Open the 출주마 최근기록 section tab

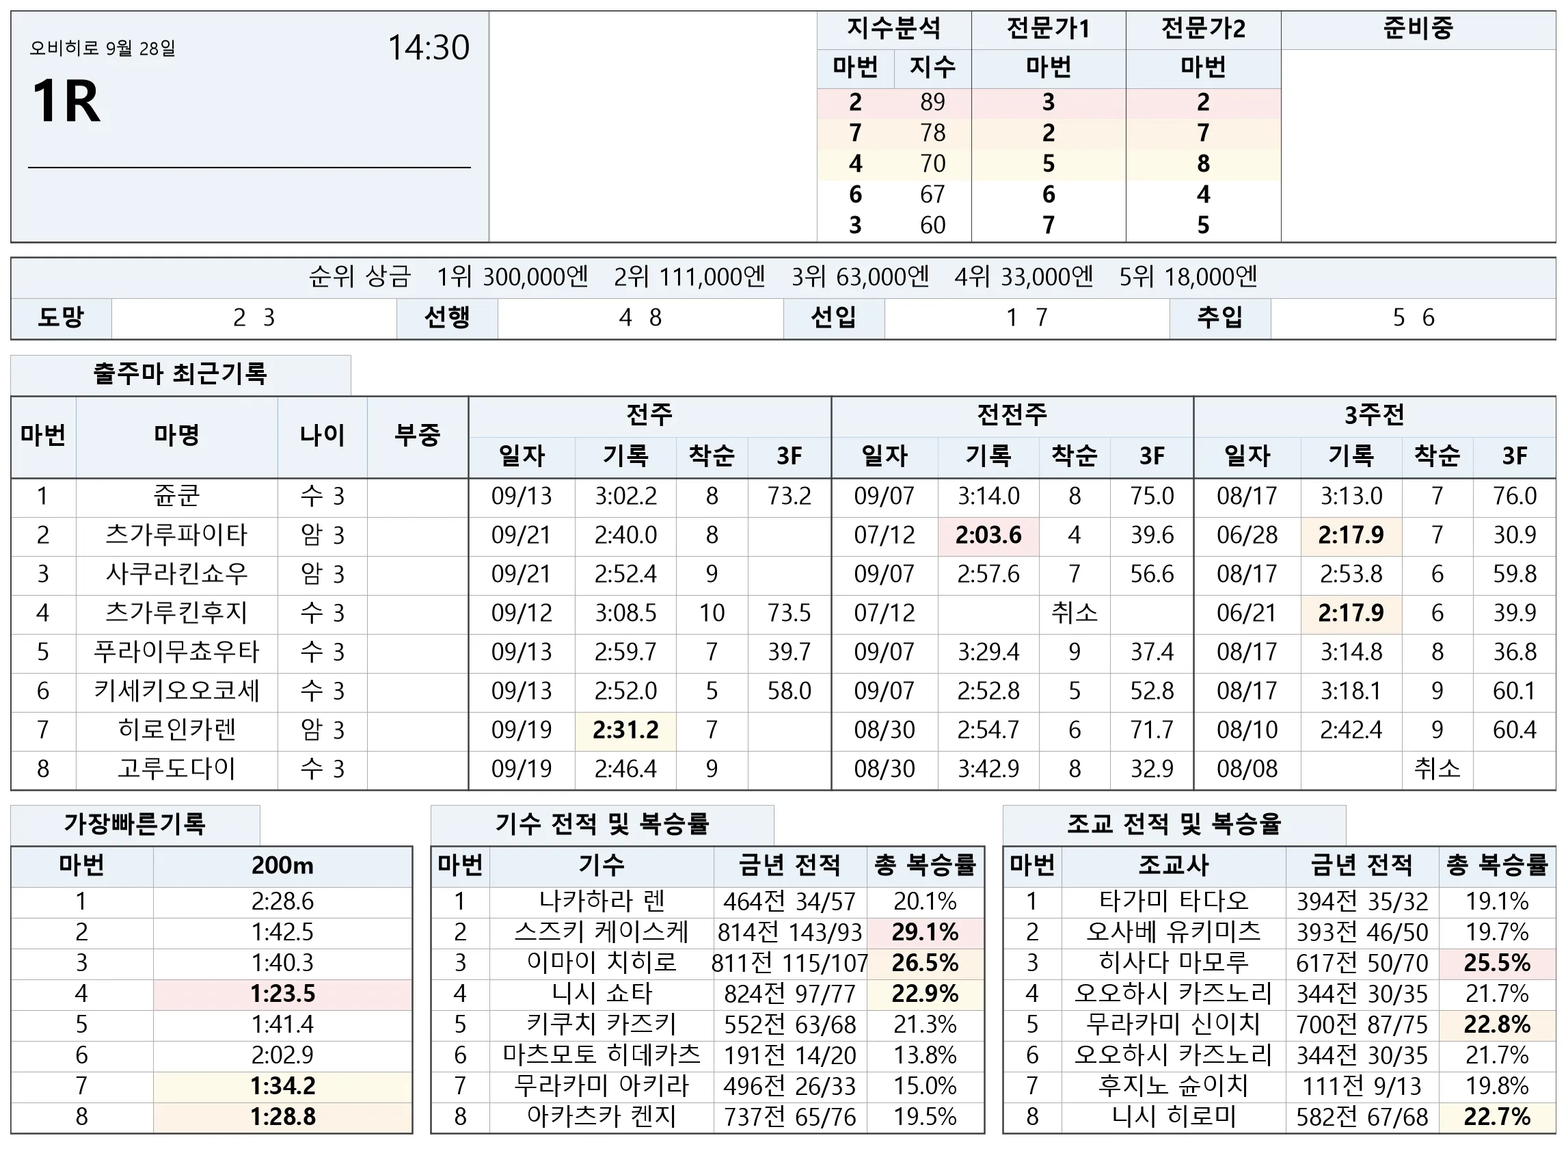click(x=180, y=374)
